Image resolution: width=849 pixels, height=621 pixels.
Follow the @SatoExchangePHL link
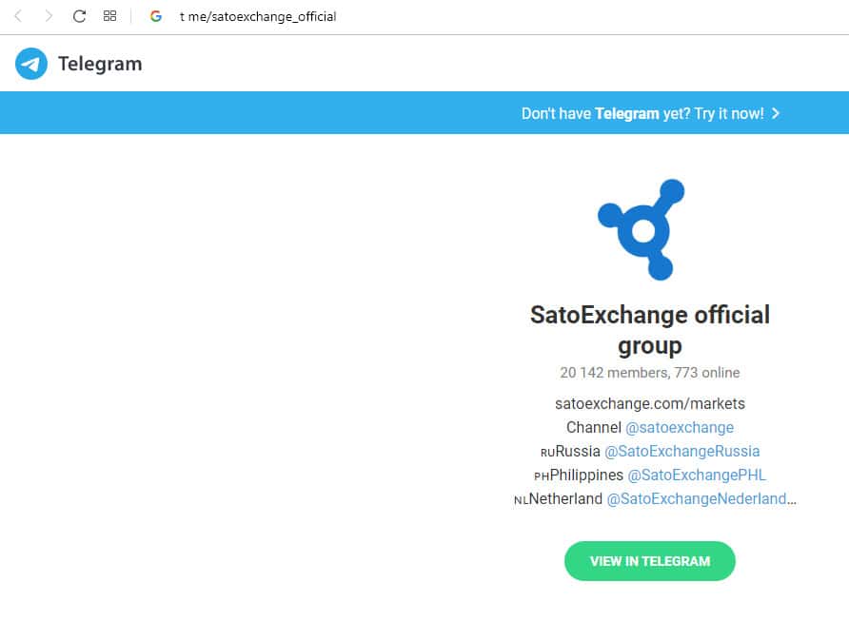tap(697, 475)
